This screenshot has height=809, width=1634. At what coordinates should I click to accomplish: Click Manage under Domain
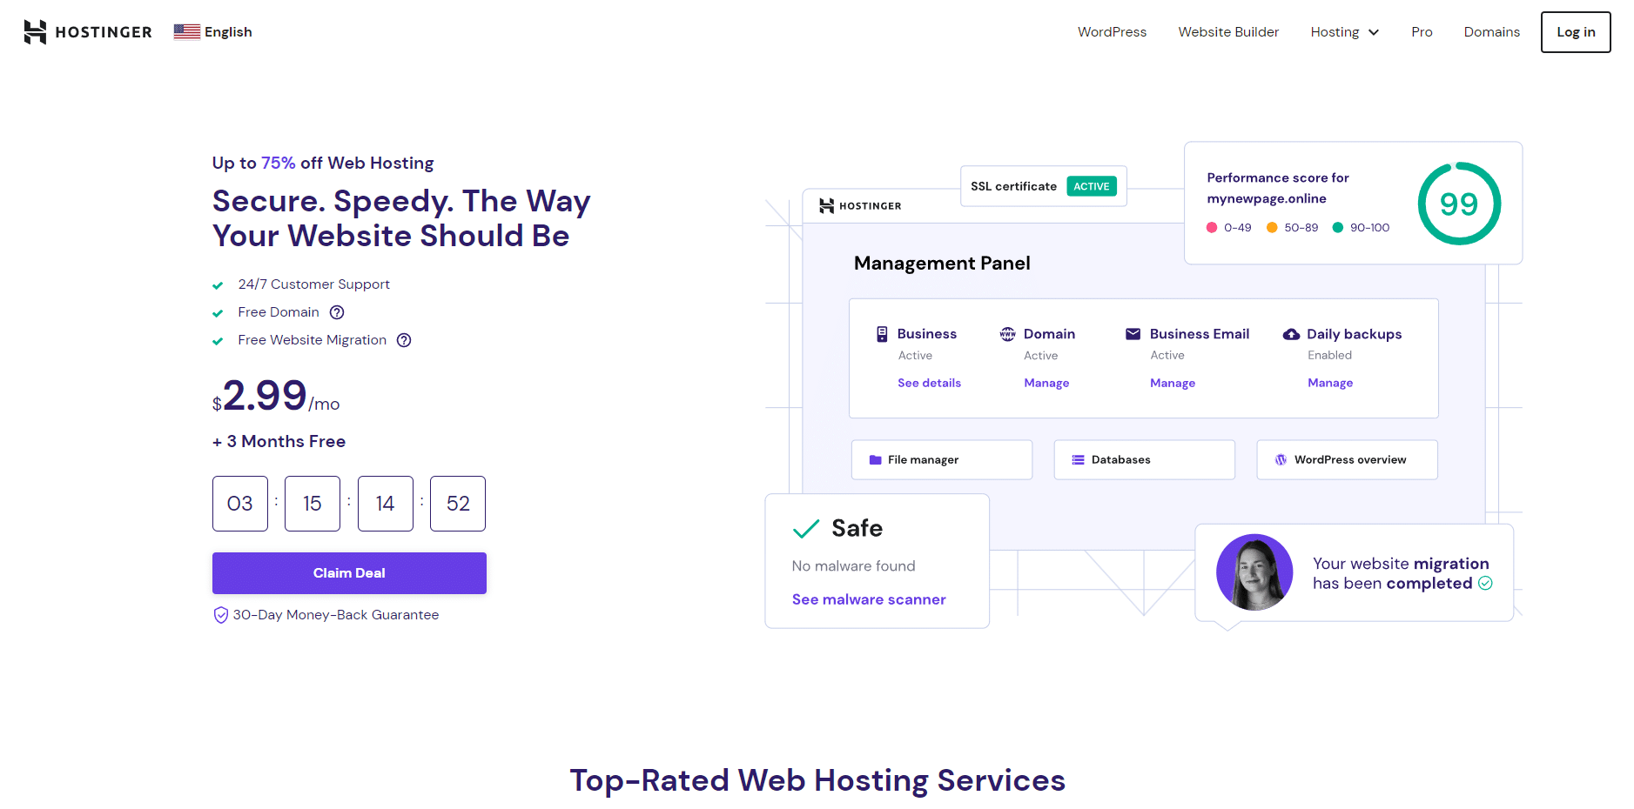click(x=1046, y=383)
